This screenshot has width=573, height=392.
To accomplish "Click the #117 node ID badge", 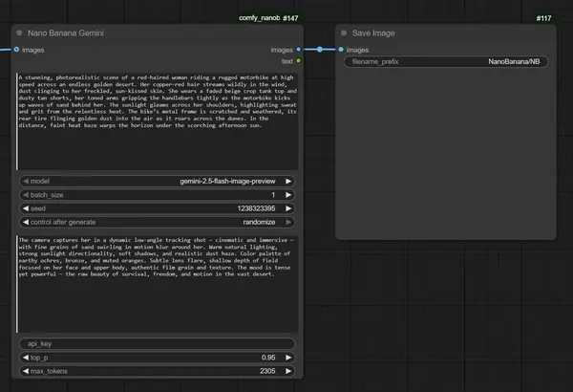I will tap(543, 18).
